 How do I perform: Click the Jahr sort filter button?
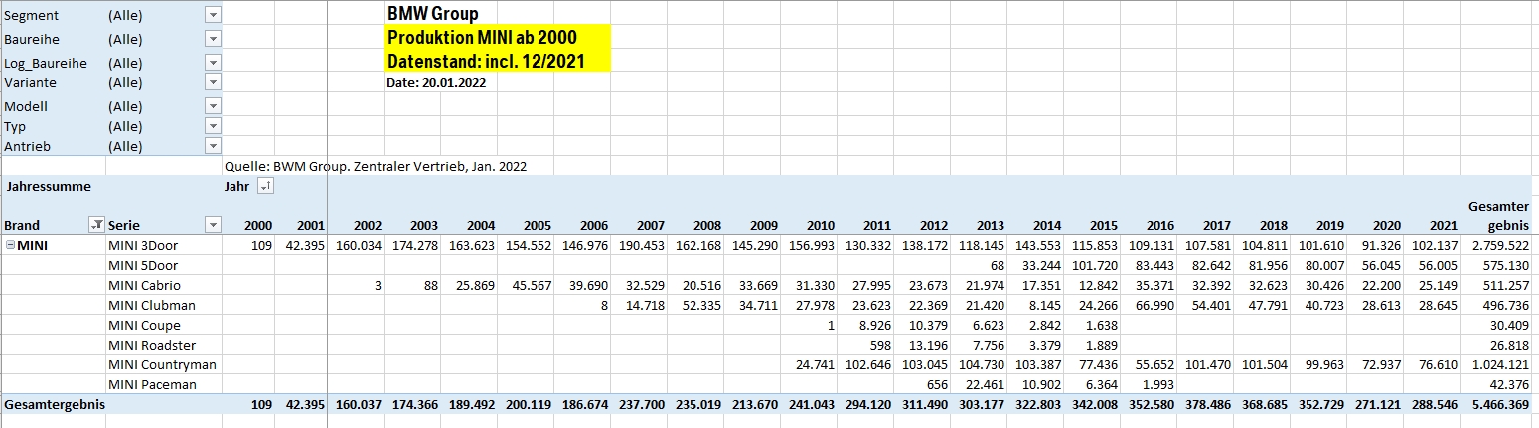pos(264,186)
